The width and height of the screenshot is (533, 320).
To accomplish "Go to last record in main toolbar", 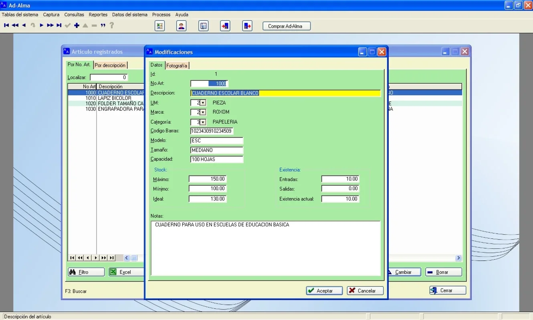I will click(x=59, y=26).
